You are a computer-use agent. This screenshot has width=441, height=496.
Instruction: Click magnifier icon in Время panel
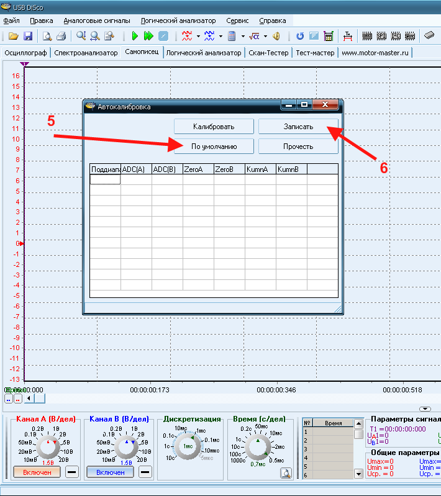286,473
